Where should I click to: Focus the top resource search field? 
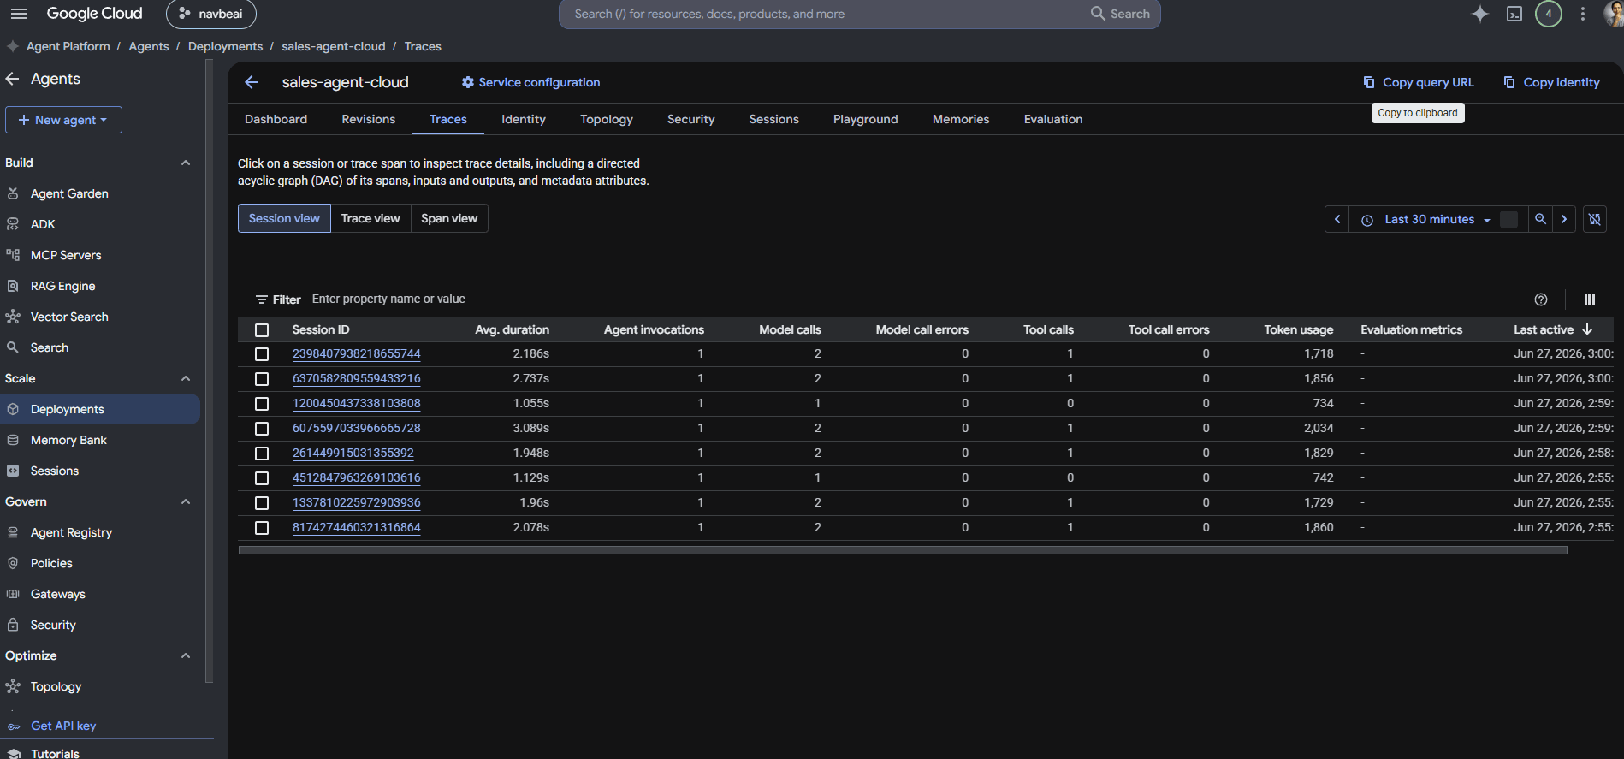pyautogui.click(x=821, y=14)
